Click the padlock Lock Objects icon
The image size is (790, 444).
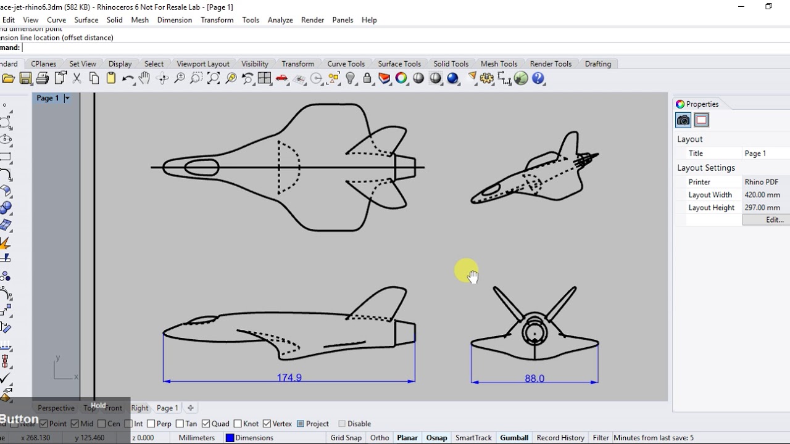tap(367, 78)
